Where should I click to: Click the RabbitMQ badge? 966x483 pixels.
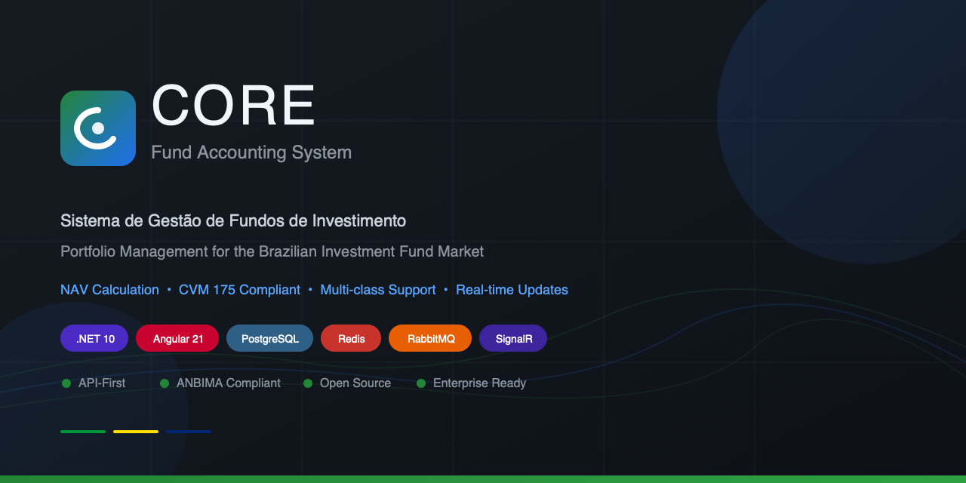[429, 338]
